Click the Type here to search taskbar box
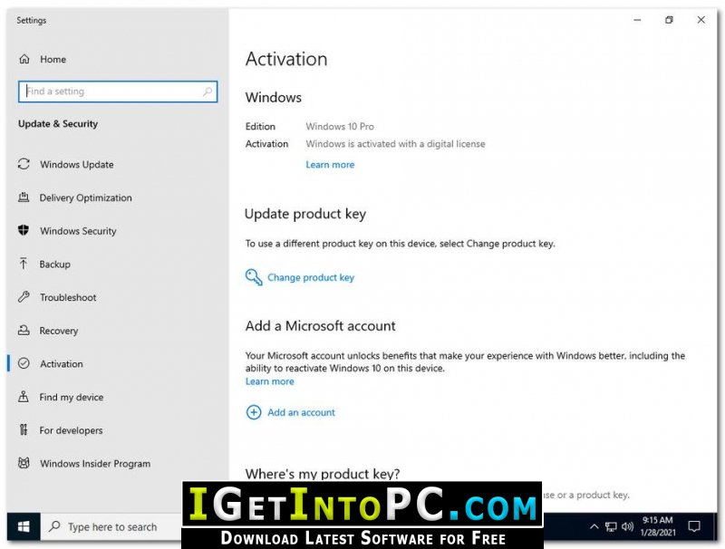The image size is (725, 549). pos(112,526)
